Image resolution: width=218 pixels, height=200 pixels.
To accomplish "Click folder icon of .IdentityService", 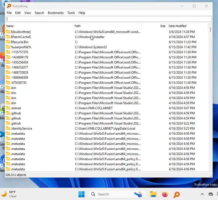I will 8,128.
